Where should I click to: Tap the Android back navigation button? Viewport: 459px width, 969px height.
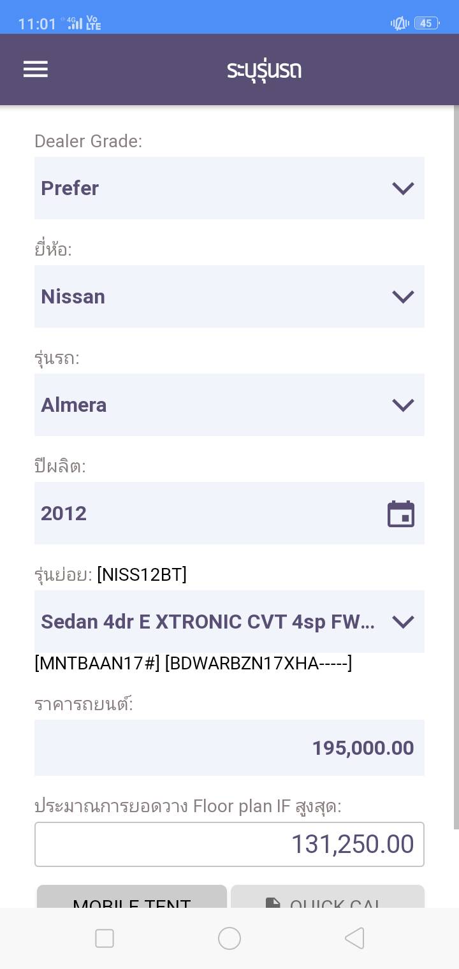pos(354,938)
